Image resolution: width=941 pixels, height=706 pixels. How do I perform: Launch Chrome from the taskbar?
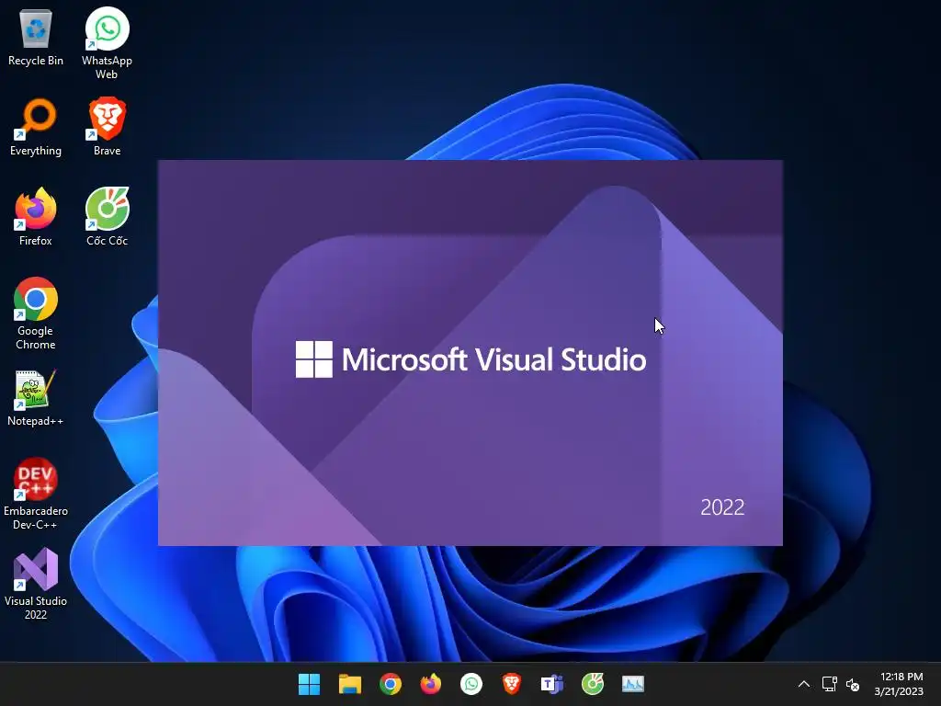390,684
